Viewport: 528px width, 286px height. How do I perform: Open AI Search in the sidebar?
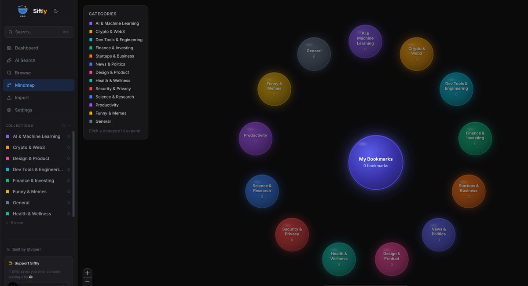click(39, 60)
